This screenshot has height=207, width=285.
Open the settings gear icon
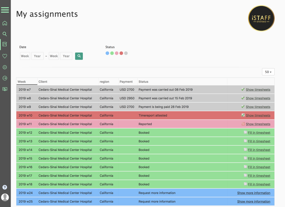point(5,67)
